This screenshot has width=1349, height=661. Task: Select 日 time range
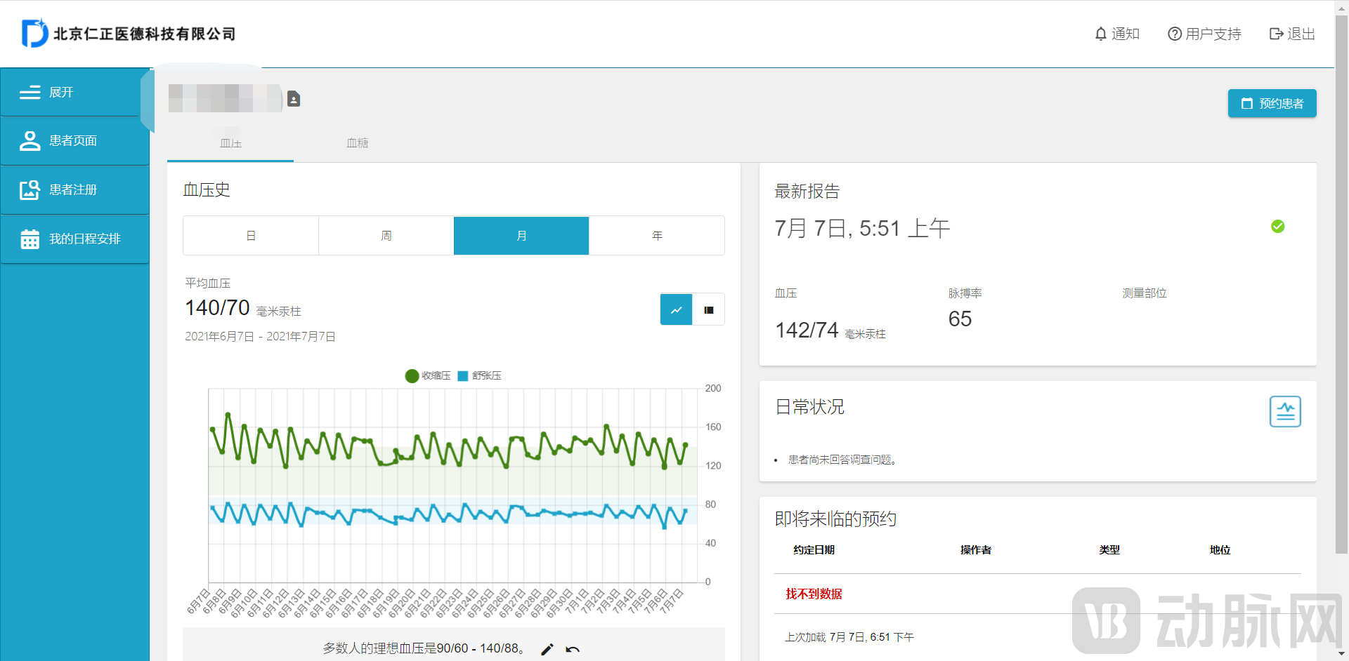point(251,236)
